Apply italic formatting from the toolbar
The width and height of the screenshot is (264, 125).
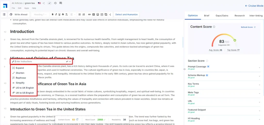(56, 14)
